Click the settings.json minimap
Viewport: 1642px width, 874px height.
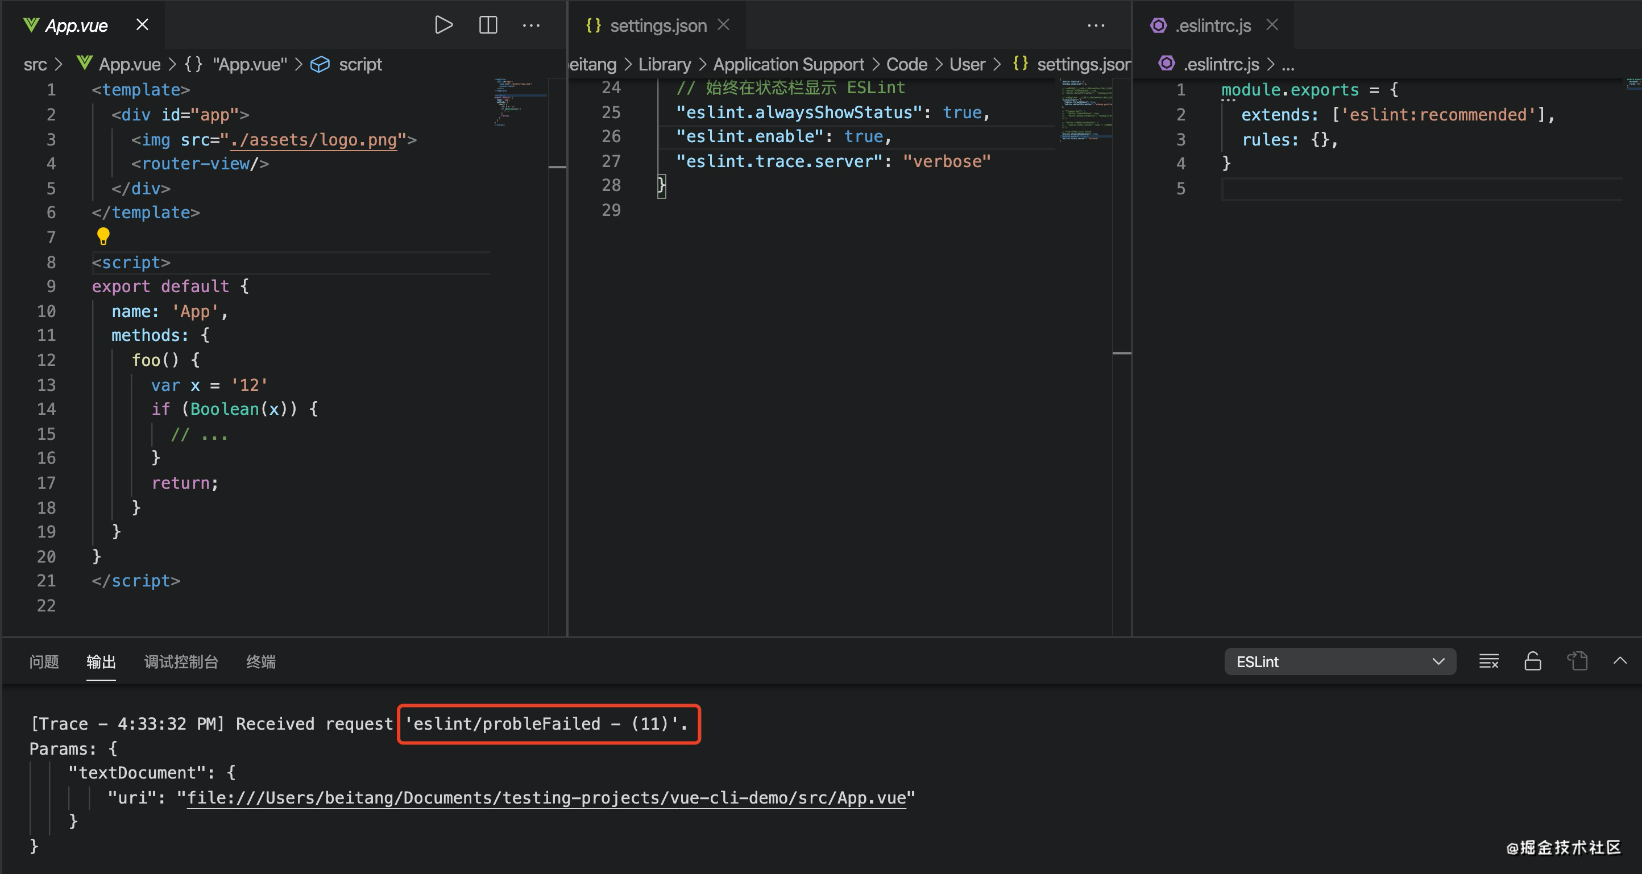pos(1085,110)
